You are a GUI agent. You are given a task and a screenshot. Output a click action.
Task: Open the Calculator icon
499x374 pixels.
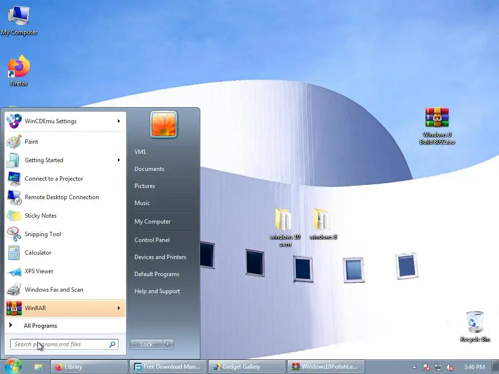14,253
